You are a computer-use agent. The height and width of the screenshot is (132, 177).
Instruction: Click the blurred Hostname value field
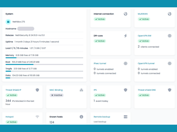[26, 29]
